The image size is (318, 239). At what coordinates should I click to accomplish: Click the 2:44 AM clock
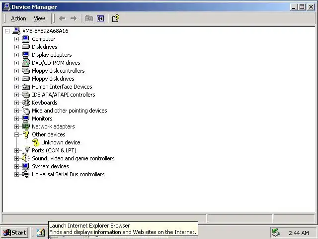299,233
